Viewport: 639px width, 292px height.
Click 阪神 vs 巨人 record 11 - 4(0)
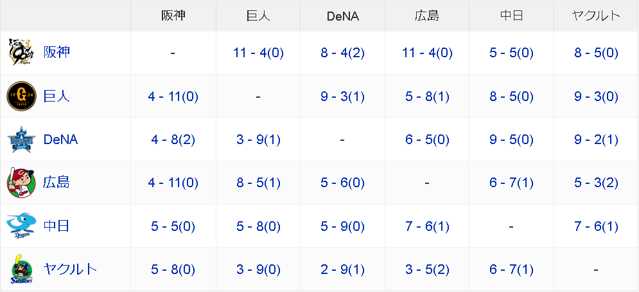tap(258, 53)
